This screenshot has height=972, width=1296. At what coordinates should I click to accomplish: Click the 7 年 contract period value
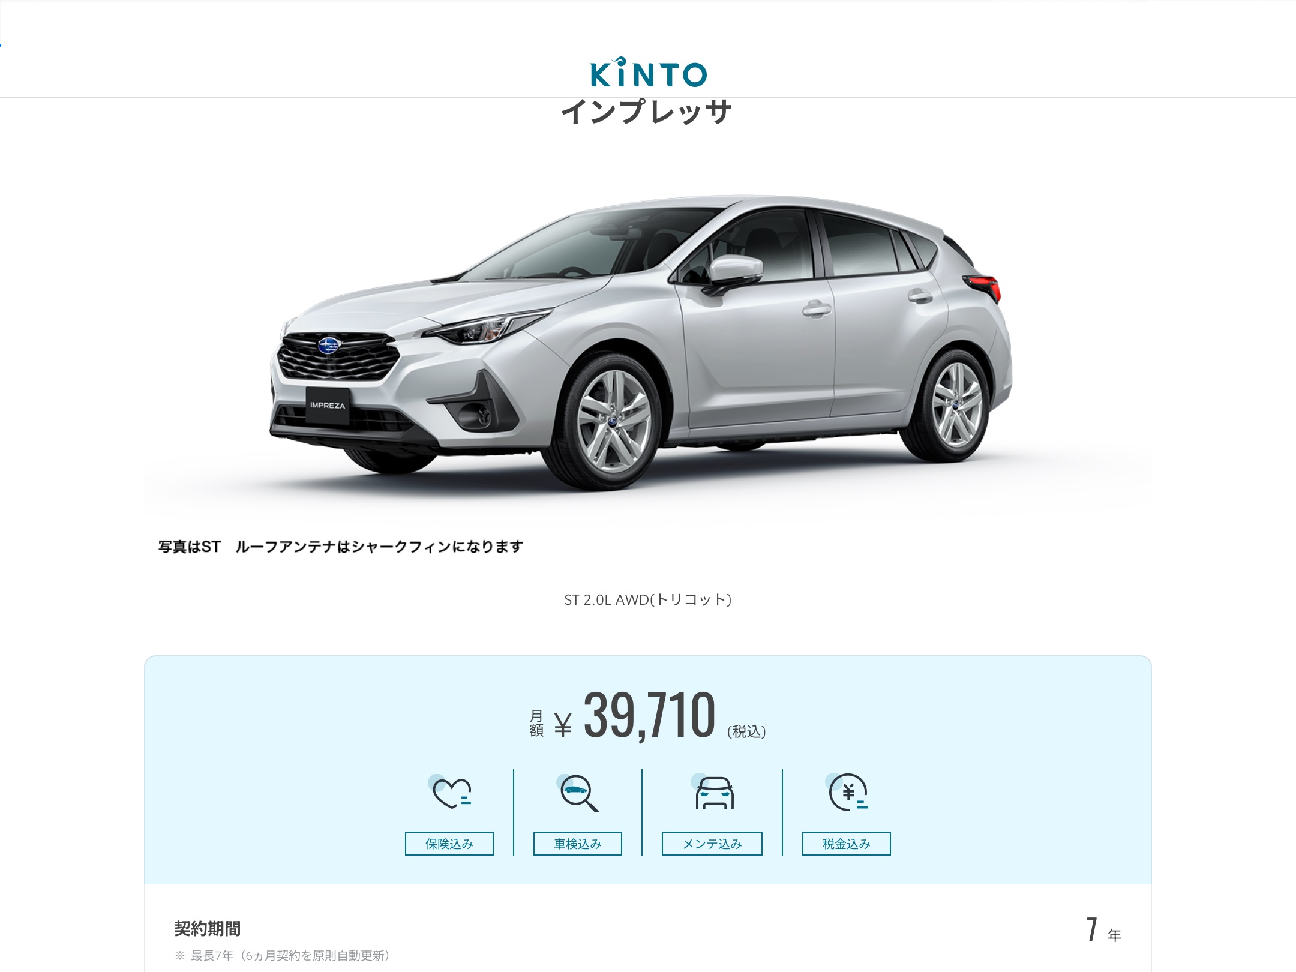(x=1103, y=931)
